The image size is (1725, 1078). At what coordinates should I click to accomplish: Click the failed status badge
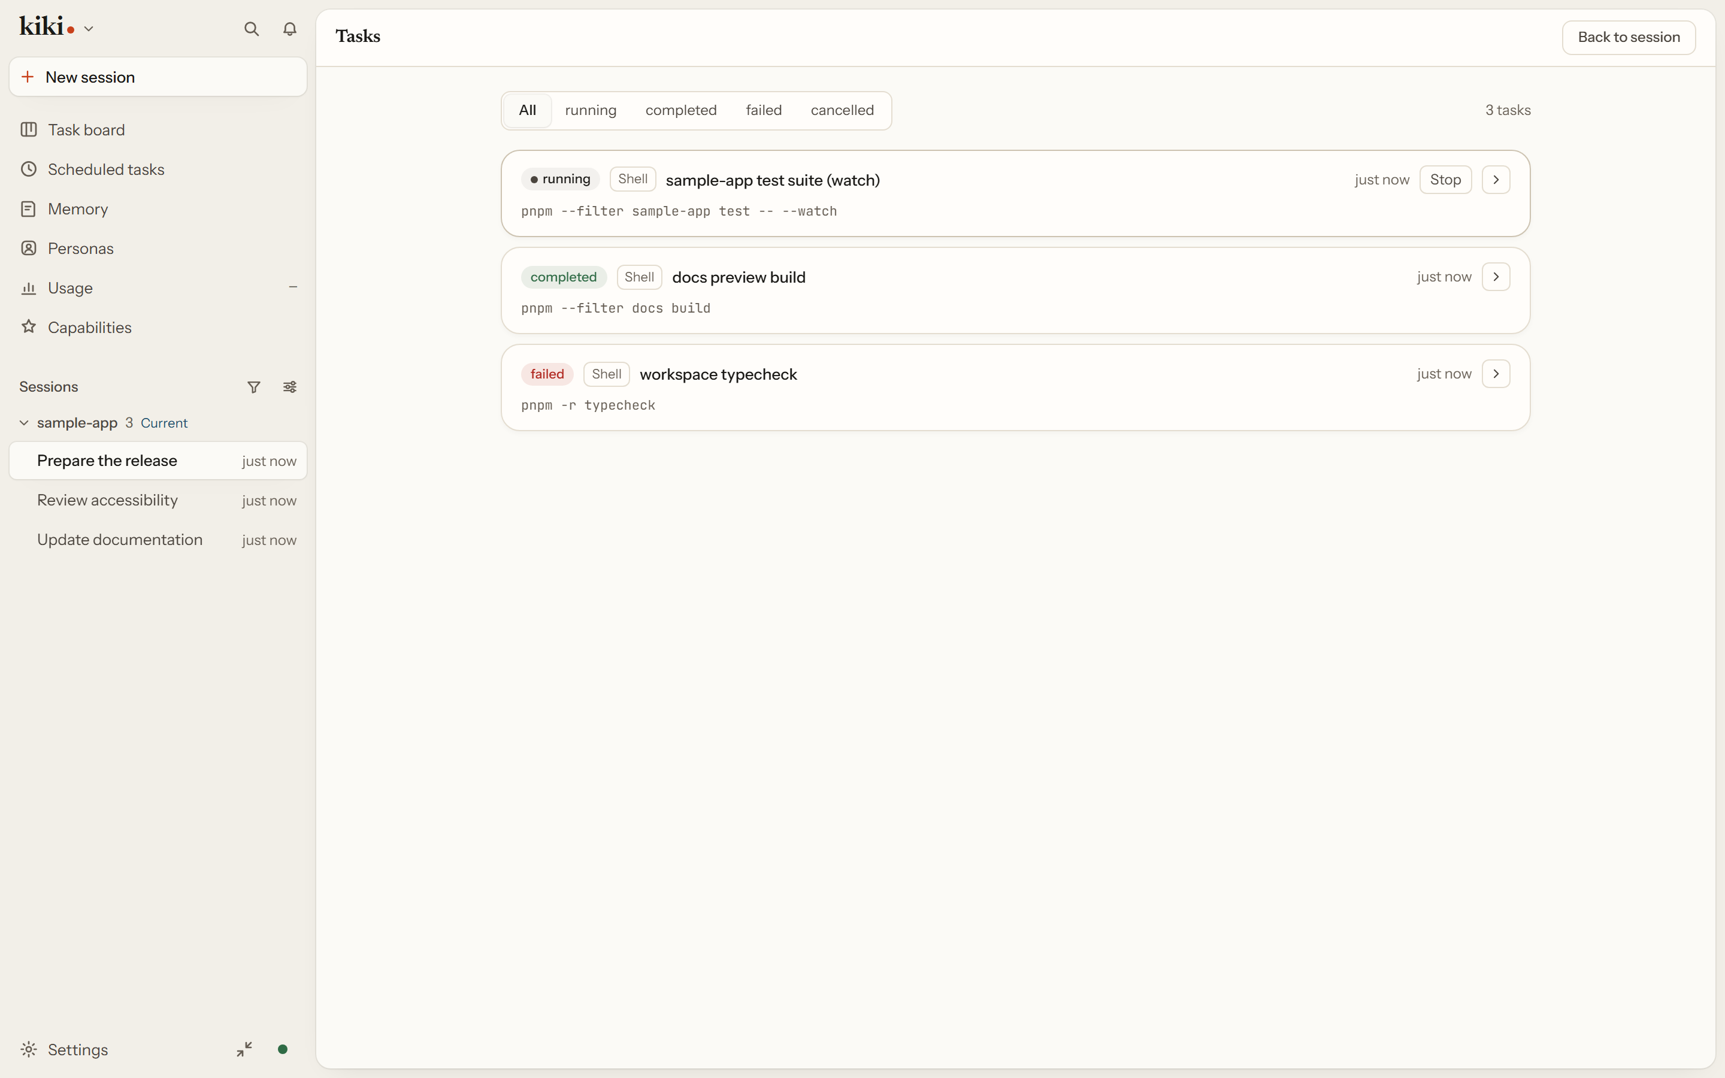coord(547,374)
